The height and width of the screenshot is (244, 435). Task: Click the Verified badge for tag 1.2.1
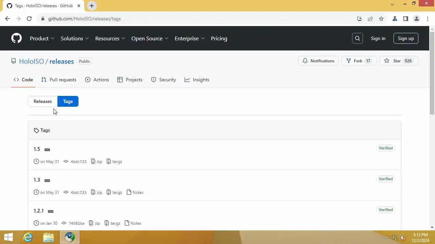tap(386, 210)
